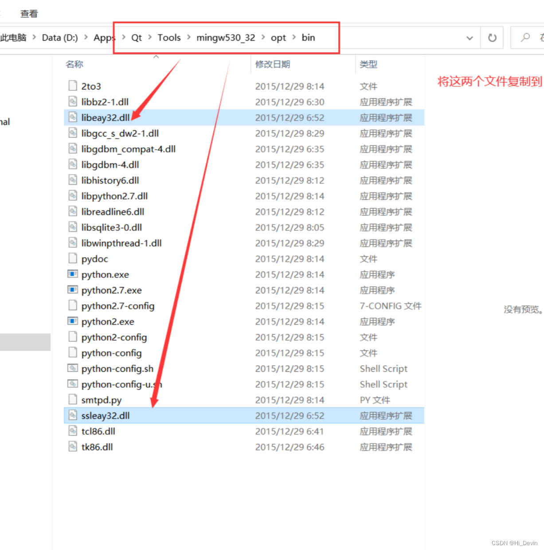Viewport: 544px width, 550px height.
Task: Select the ssleay32.dll file icon
Action: pyautogui.click(x=72, y=415)
